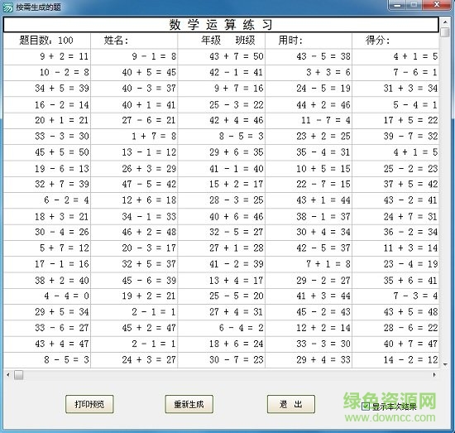Select the cell 7 - 3 = 4
The image size is (455, 433).
click(395, 296)
